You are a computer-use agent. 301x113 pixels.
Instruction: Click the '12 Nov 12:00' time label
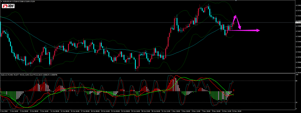227,111
